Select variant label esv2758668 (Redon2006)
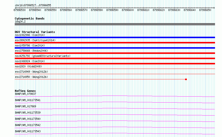Image resolution: width=222 pixels, height=137 pixels. [31, 51]
